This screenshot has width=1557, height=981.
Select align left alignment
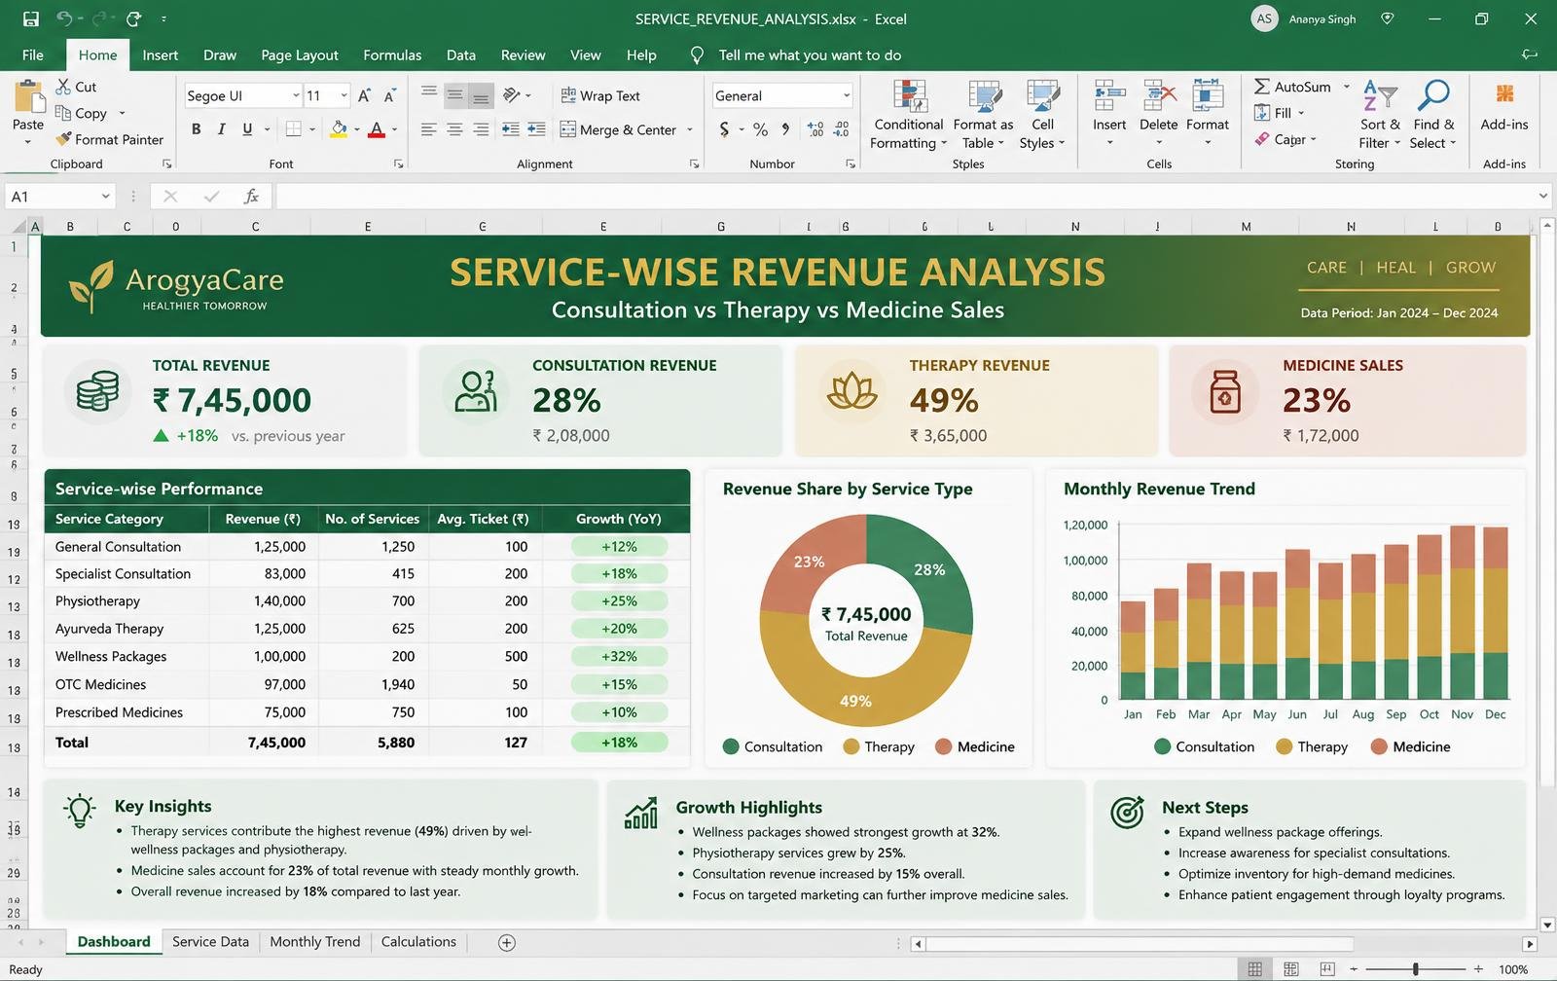point(428,129)
